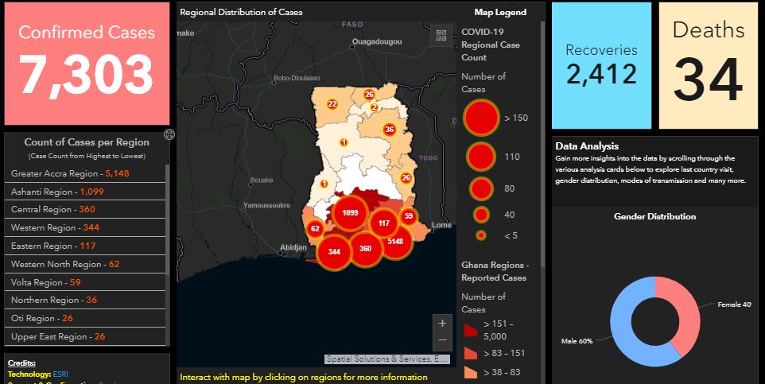Expand the Count of Cases panel
This screenshot has height=384, width=765.
point(169,134)
